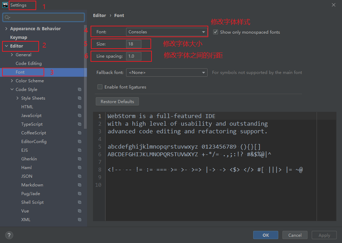Screen dimensions: 342x243
Task: Open JavaScript code style settings
Action: coord(31,115)
